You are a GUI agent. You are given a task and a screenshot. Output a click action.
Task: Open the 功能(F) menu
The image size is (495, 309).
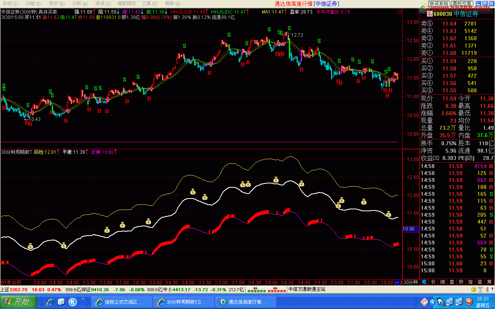click(x=33, y=3)
